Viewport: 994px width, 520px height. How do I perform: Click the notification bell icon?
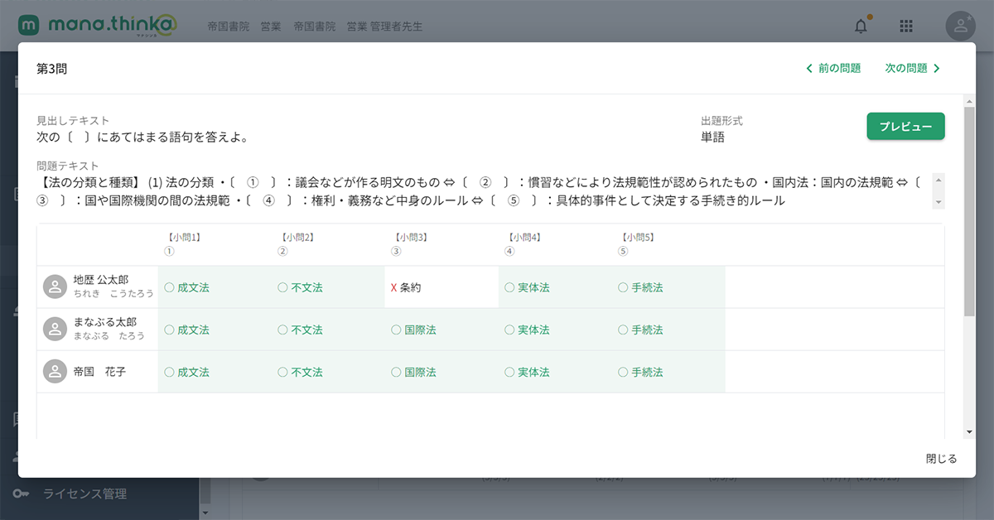(x=861, y=26)
